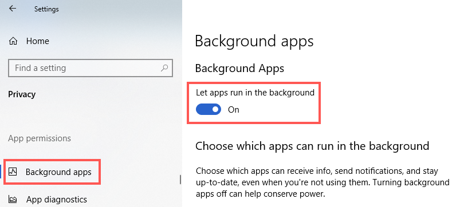The image size is (456, 207).
Task: Click the Settings window title text
Action: pos(46,9)
